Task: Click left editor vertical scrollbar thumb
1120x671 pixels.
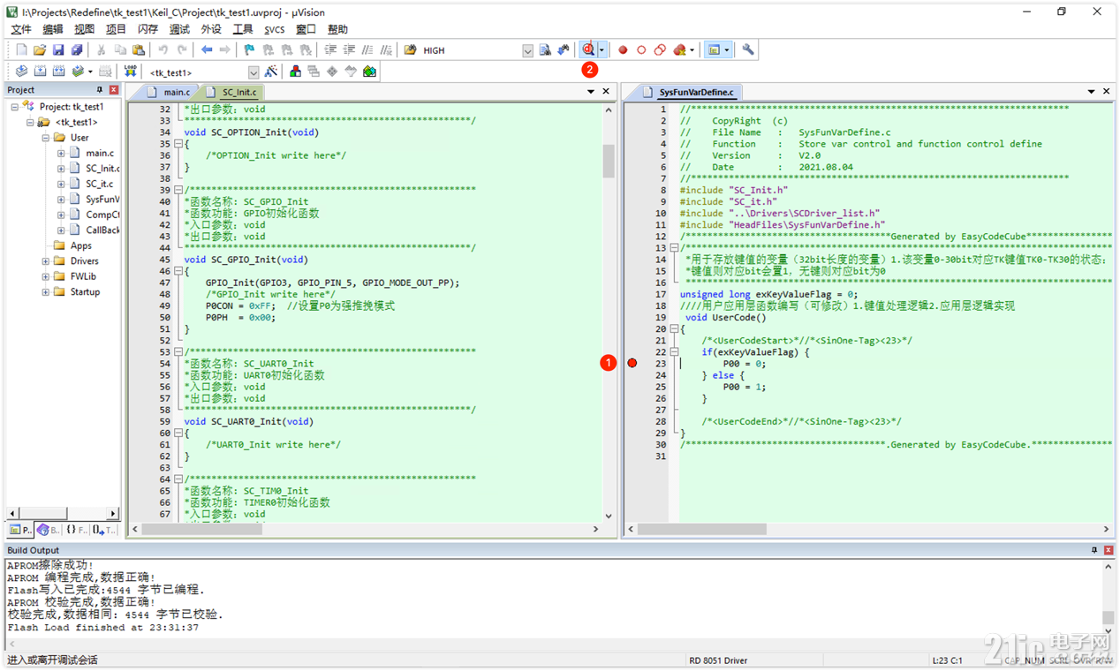Action: coord(609,161)
